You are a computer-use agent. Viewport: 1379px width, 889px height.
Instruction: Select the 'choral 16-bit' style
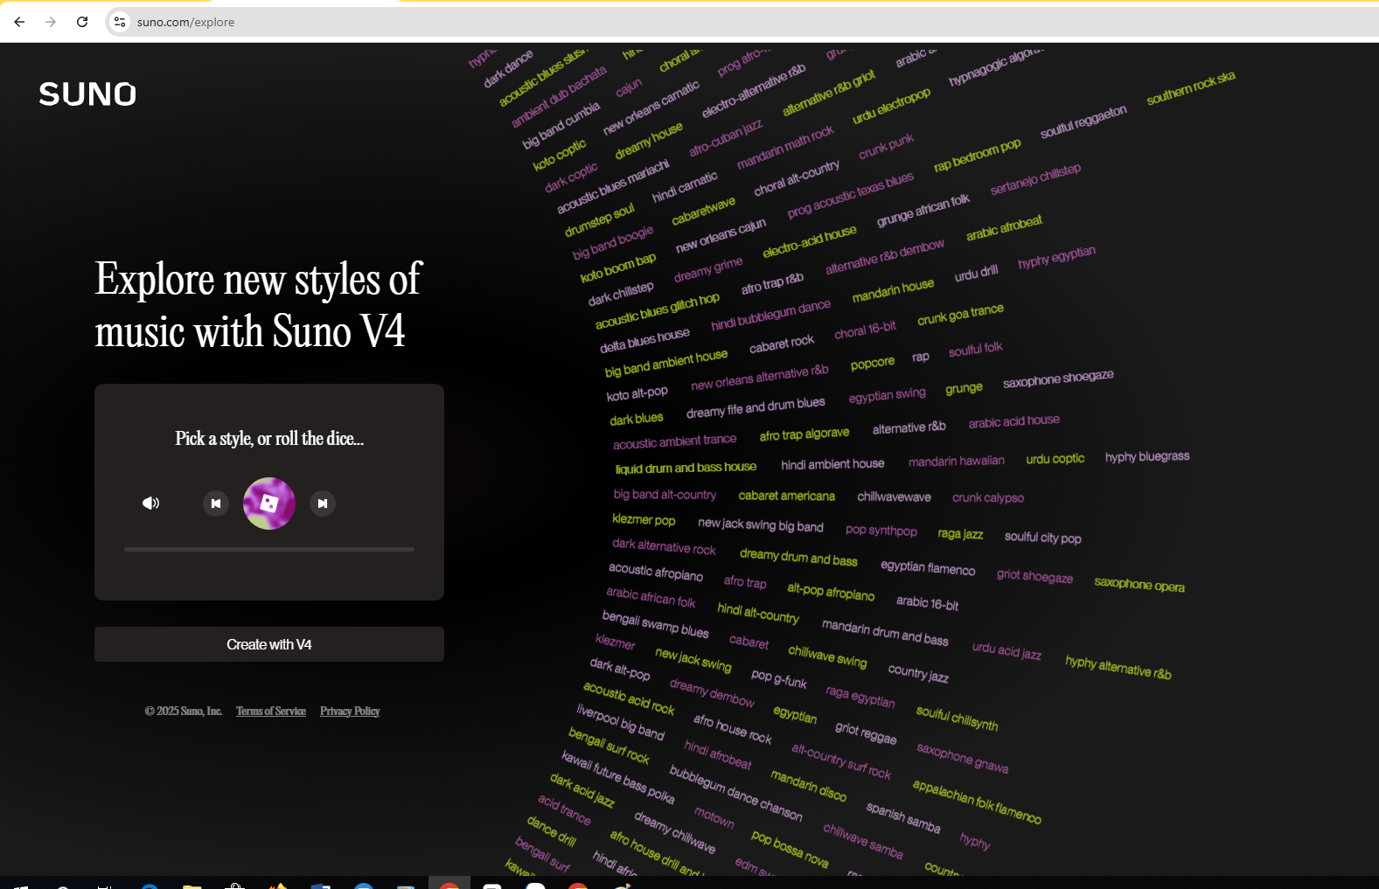click(865, 330)
